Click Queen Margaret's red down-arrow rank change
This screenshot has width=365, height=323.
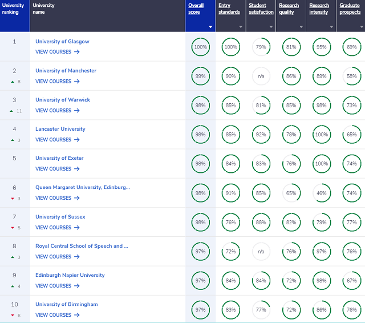tap(13, 199)
